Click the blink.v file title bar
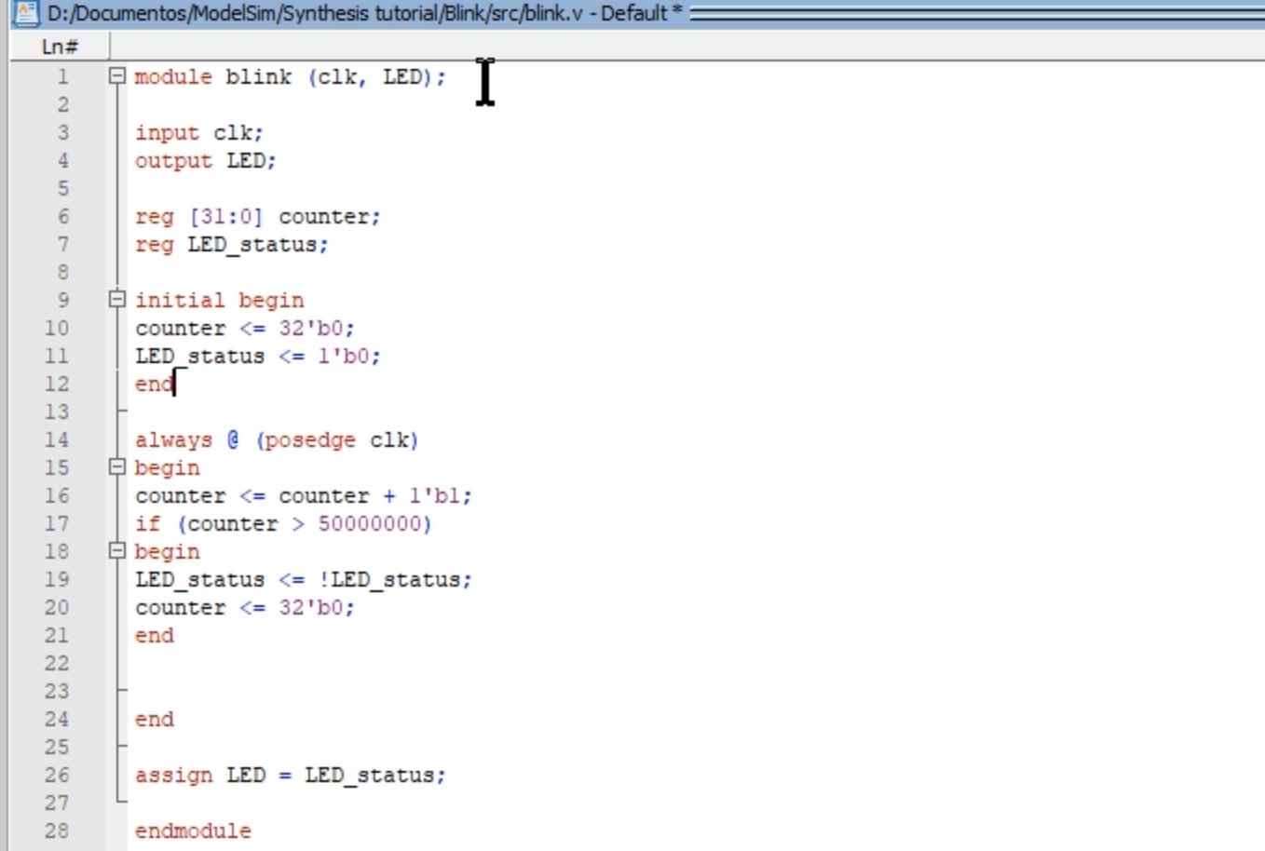The image size is (1265, 851). click(x=363, y=13)
